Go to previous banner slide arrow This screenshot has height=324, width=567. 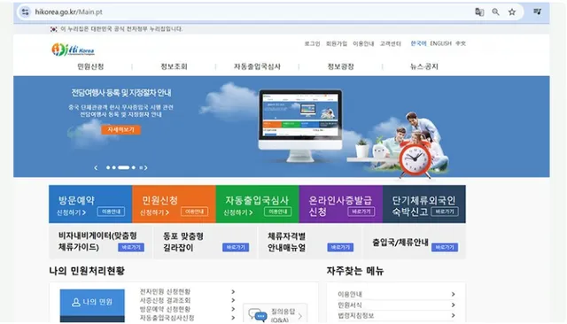click(96, 167)
